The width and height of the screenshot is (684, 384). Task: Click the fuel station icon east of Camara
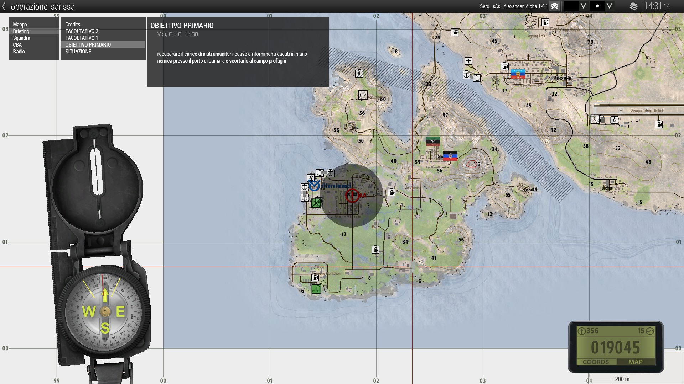(x=392, y=192)
